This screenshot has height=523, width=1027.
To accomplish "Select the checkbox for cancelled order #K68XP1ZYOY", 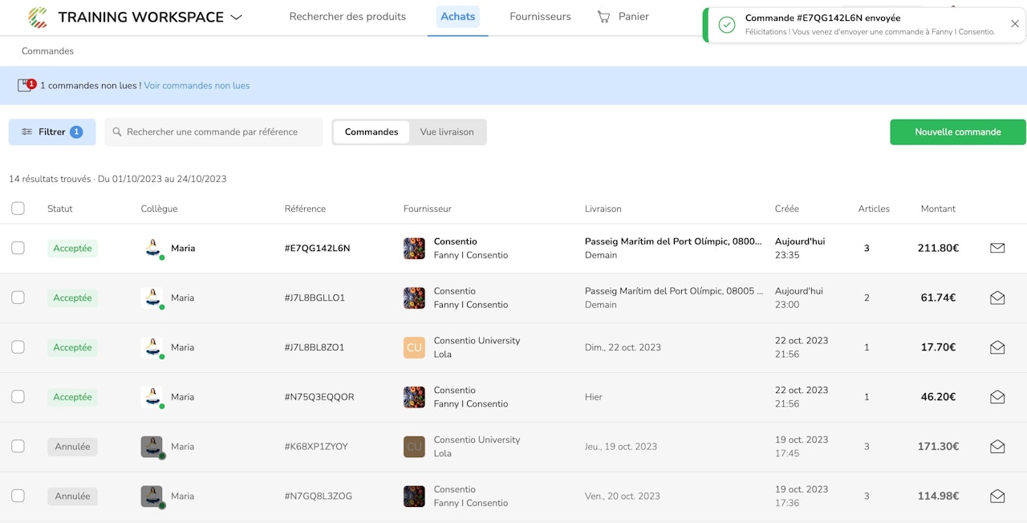I will (18, 447).
